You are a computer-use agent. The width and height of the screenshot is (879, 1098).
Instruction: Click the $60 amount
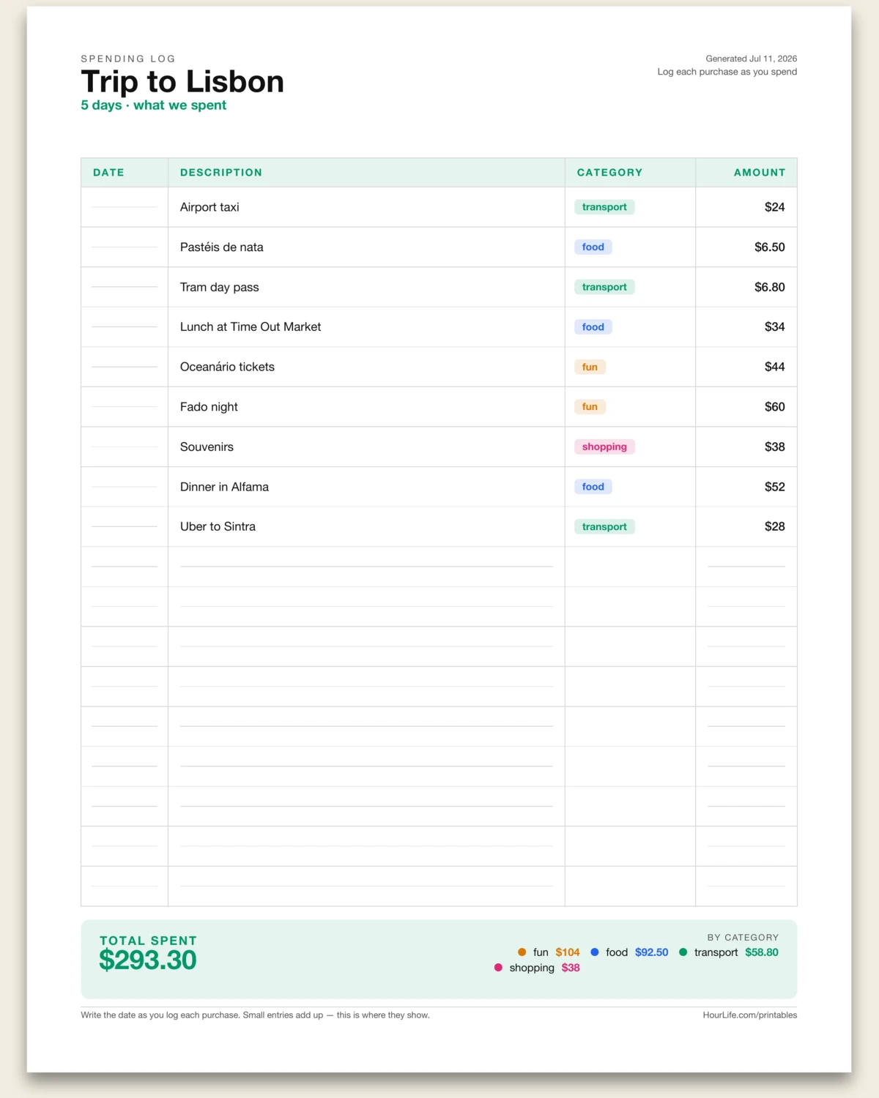[x=774, y=407]
